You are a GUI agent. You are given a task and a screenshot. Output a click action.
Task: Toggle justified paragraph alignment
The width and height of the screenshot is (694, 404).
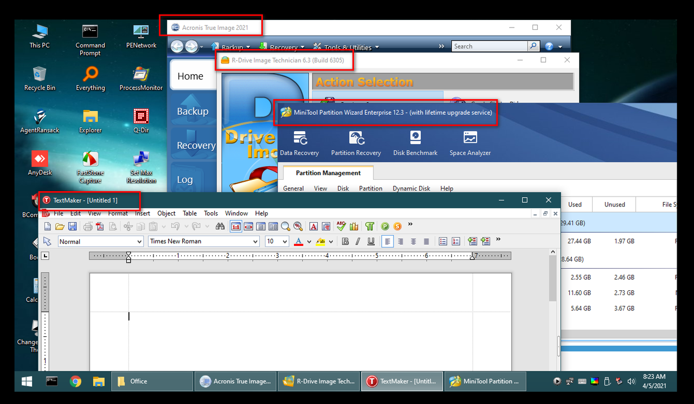coord(427,242)
